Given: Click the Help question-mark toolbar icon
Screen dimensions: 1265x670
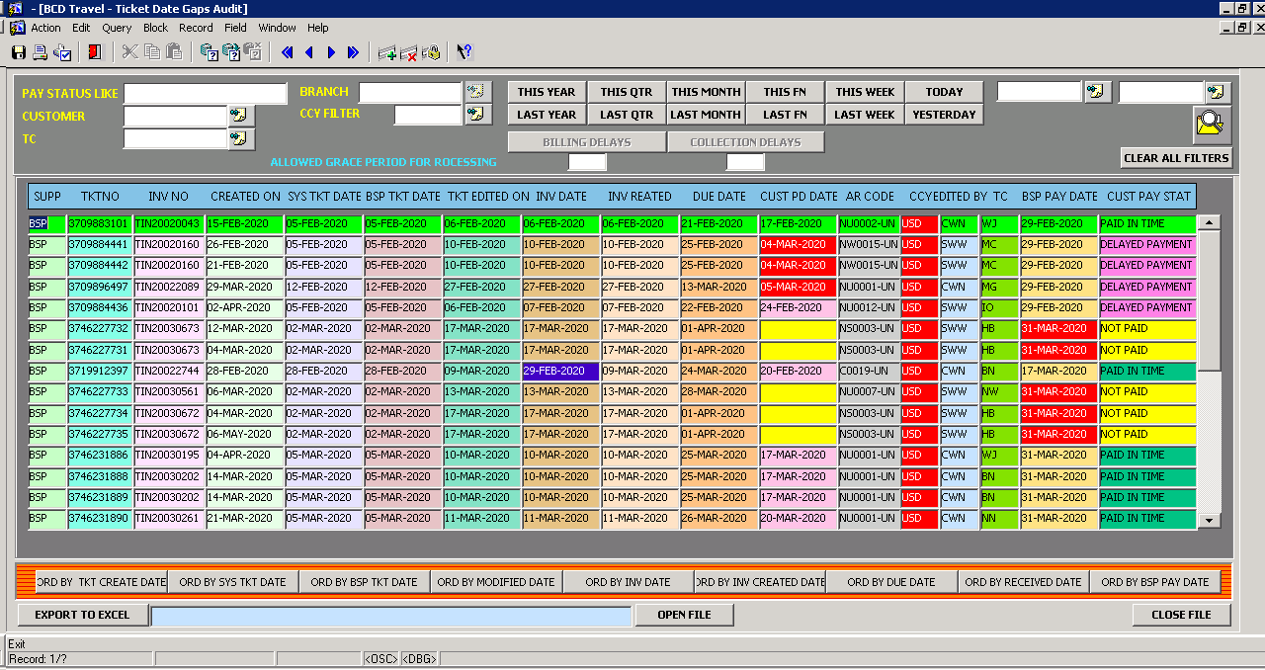Looking at the screenshot, I should click(464, 52).
